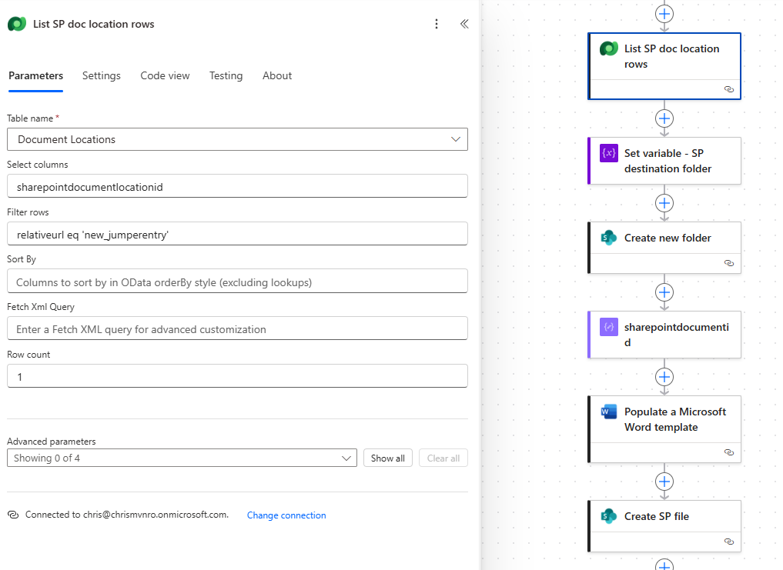Click connection link icon on Create new folder
Image resolution: width=783 pixels, height=570 pixels.
point(728,263)
